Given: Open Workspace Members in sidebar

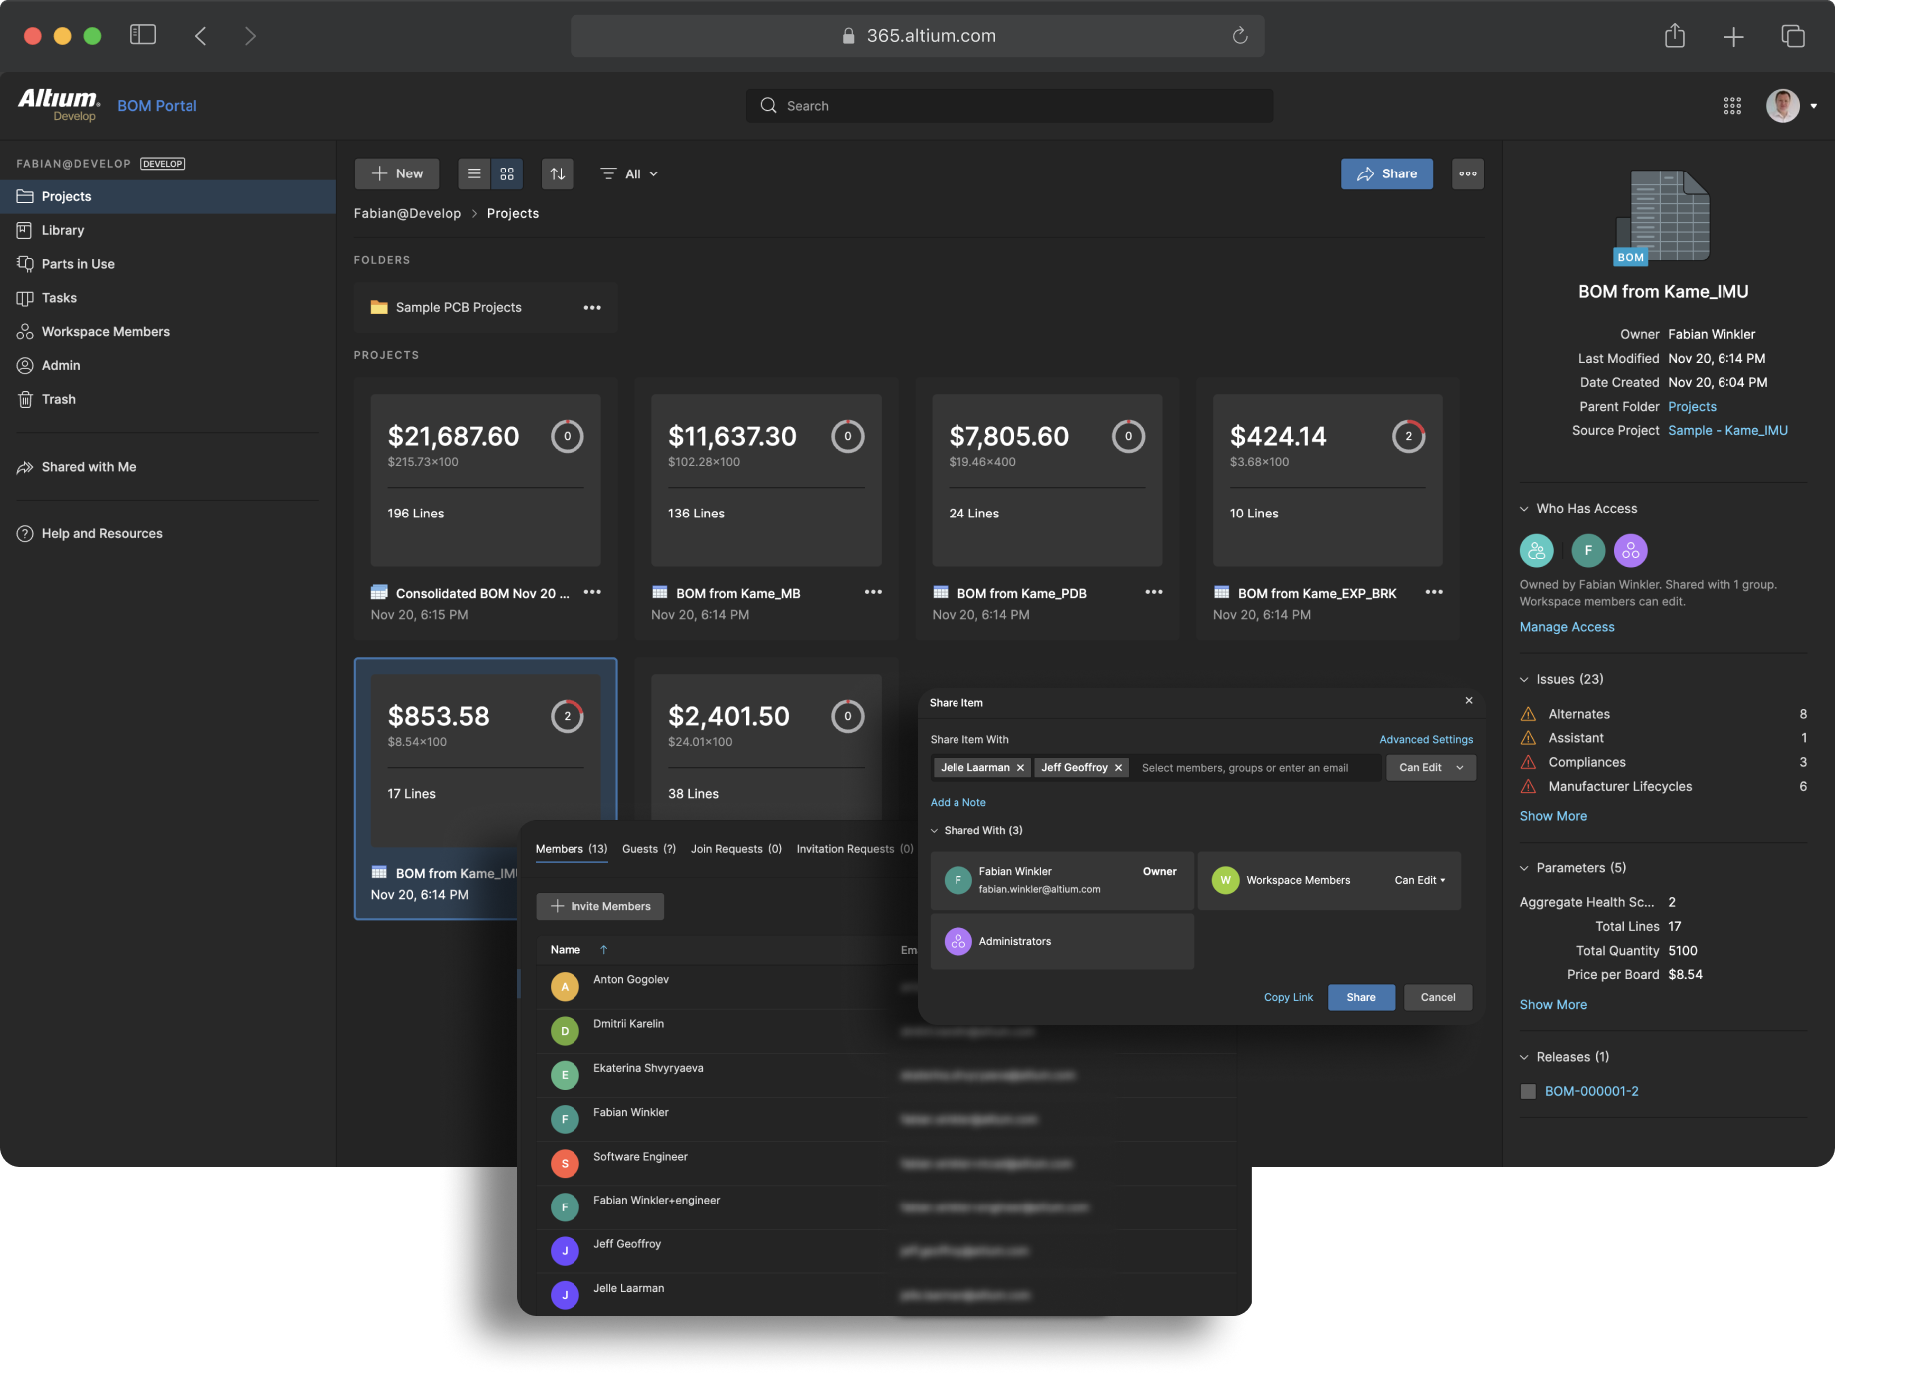Looking at the screenshot, I should (105, 331).
